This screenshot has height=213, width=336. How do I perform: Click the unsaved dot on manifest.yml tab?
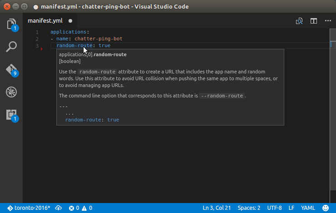[70, 21]
